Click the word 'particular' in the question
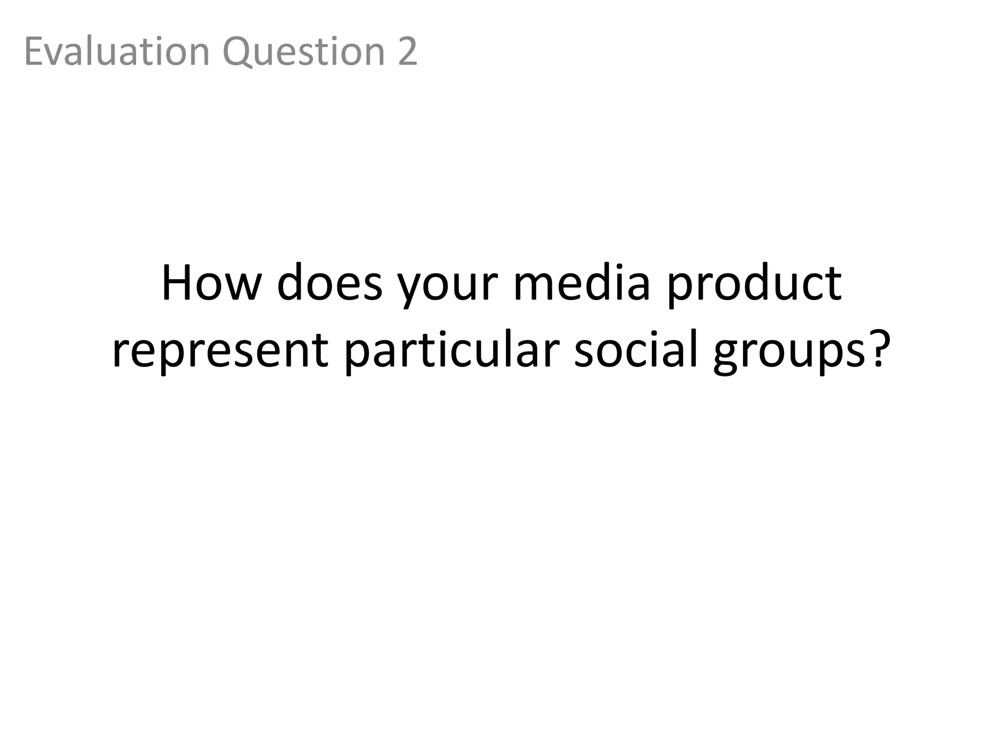Viewport: 1003px width, 752px height. pyautogui.click(x=452, y=352)
